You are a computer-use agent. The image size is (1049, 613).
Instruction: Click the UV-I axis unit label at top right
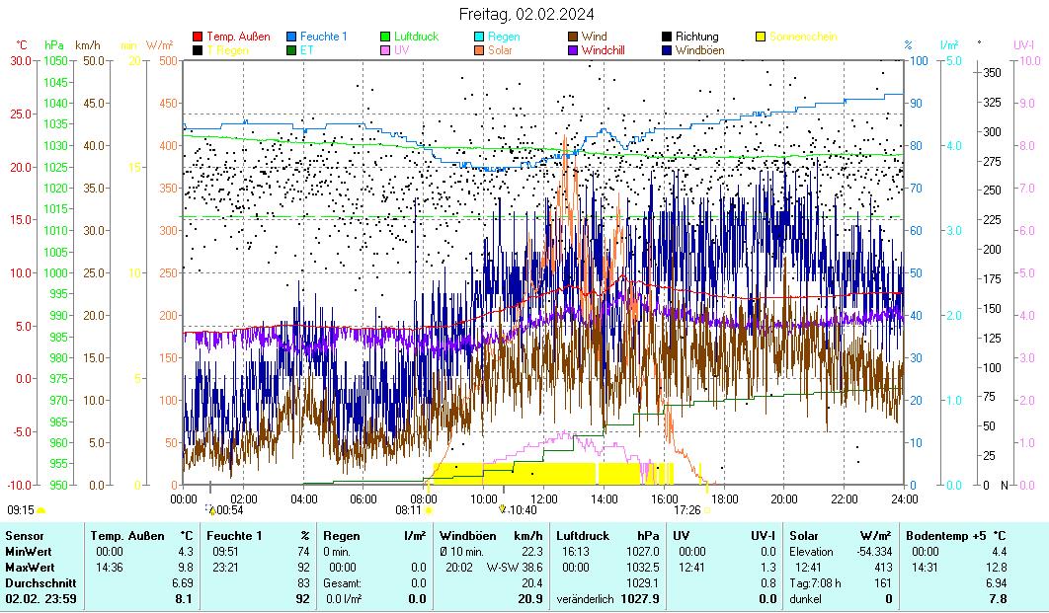tap(1023, 45)
